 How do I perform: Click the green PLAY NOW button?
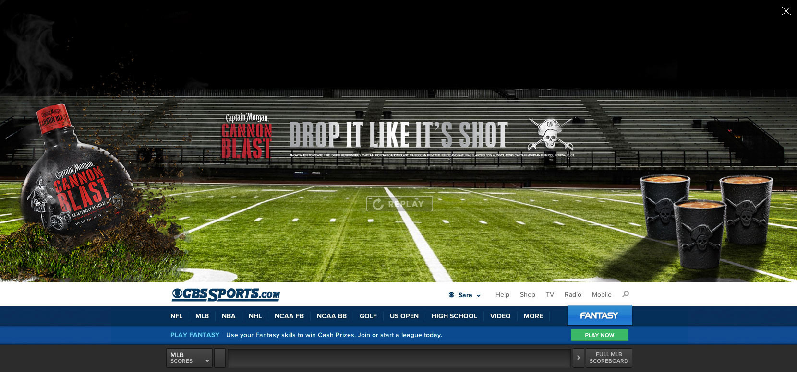tap(600, 335)
